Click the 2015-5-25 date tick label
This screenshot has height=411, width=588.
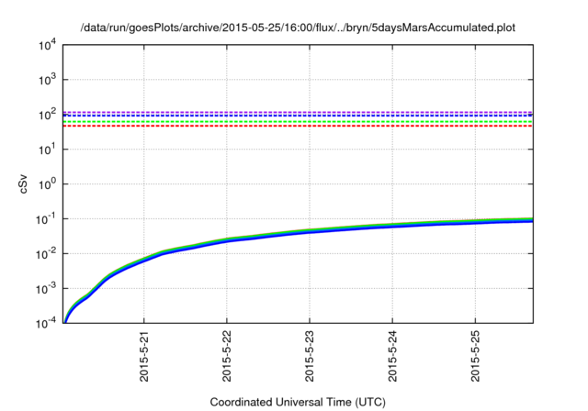tap(476, 356)
